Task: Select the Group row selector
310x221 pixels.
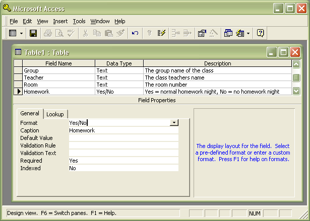Action: 18,70
